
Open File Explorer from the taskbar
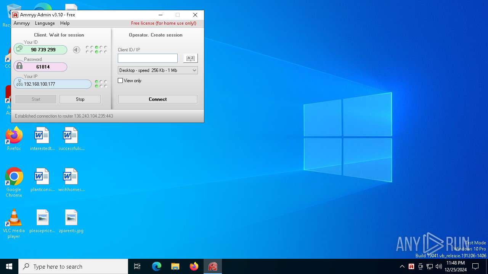[175, 266]
